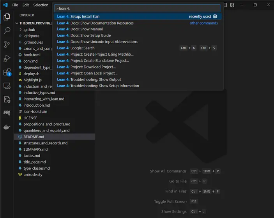Click the command palette input field
This screenshot has height=218, width=274.
(137, 9)
